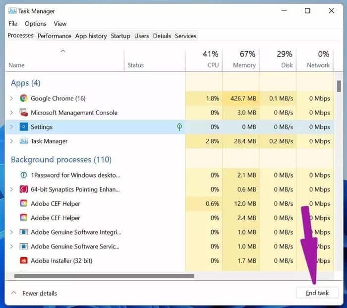Sort by the Disk column header
347x308 pixels.
[x=278, y=60]
